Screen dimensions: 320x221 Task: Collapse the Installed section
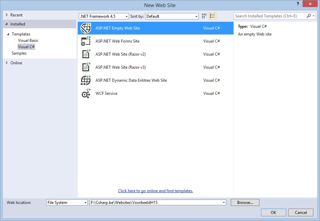pyautogui.click(x=6, y=24)
